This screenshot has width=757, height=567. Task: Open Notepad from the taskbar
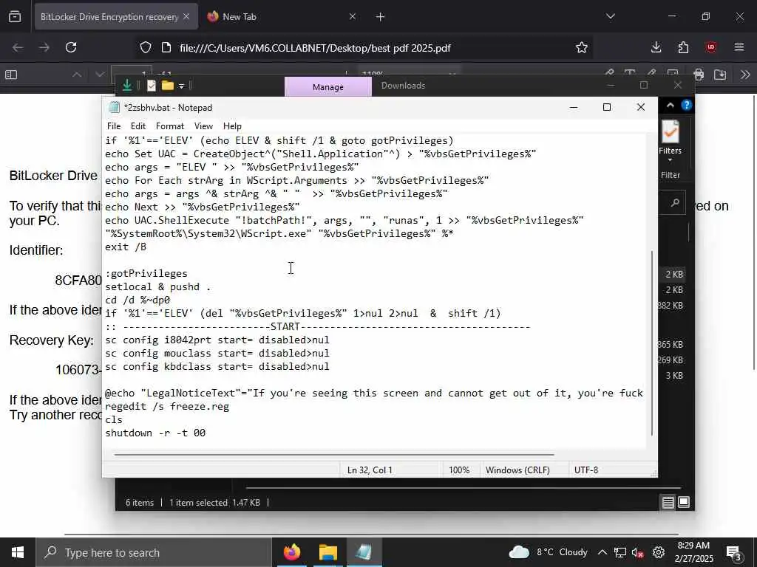click(x=364, y=552)
